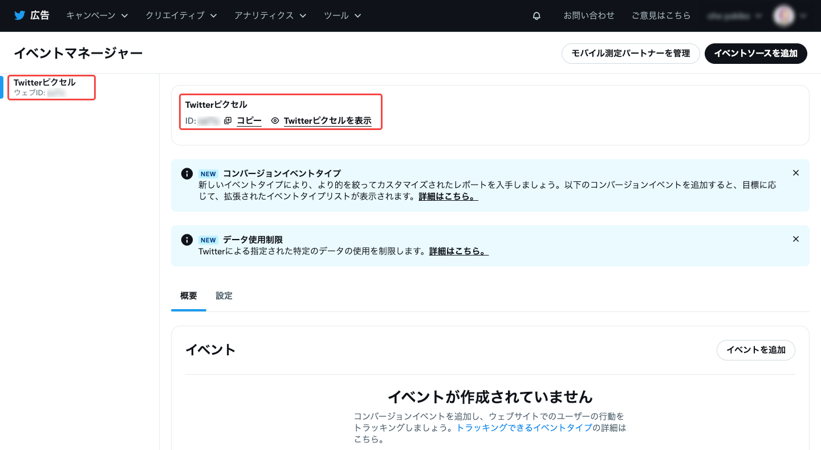Screen dimensions: 821x450
Task: Click info icon in データ使用制限 banner
Action: click(x=186, y=240)
